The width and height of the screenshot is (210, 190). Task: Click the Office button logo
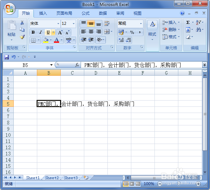(9, 9)
